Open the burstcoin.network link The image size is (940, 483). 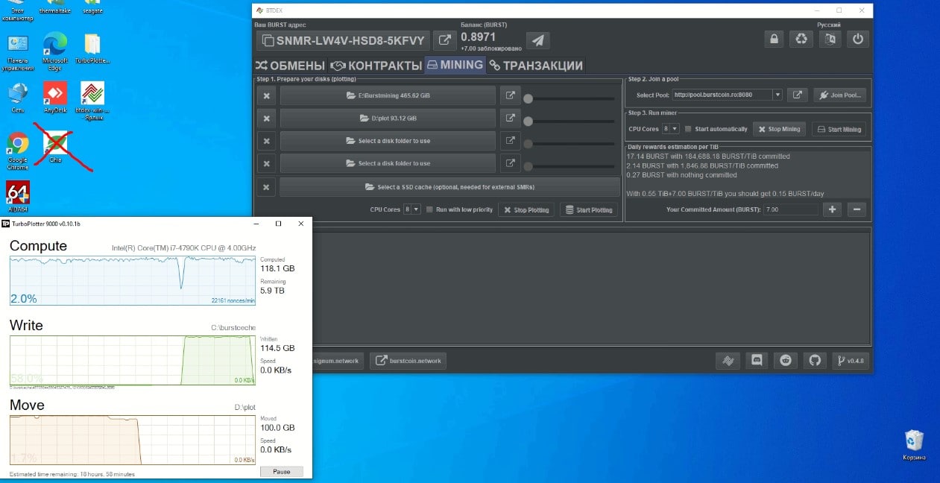click(408, 361)
